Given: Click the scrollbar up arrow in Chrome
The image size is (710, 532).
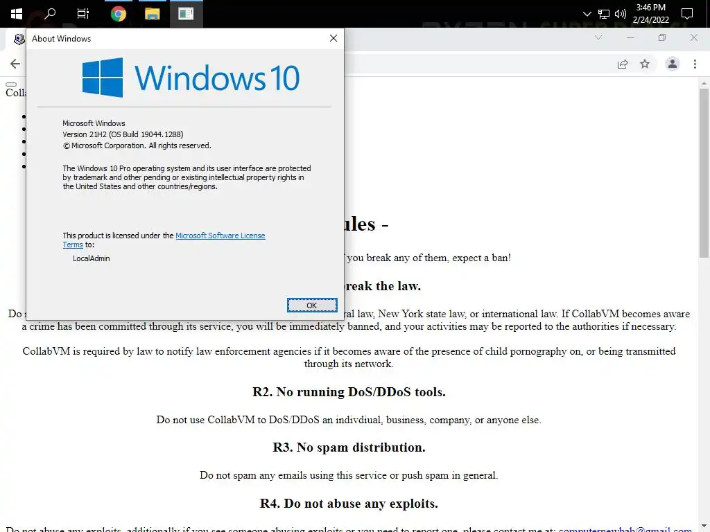Looking at the screenshot, I should click(x=704, y=83).
